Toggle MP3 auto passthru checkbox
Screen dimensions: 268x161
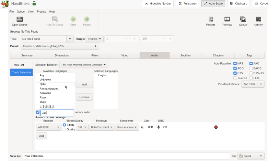point(235,63)
